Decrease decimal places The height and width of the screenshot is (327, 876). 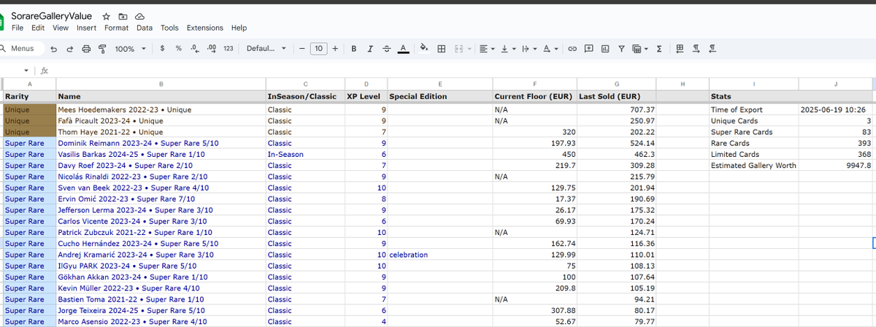[194, 49]
